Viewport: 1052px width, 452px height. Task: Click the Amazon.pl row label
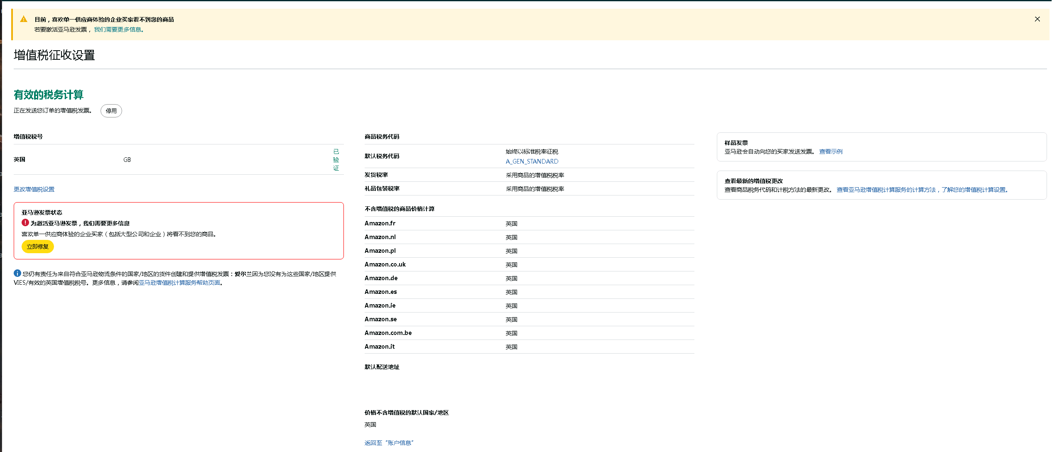point(380,251)
